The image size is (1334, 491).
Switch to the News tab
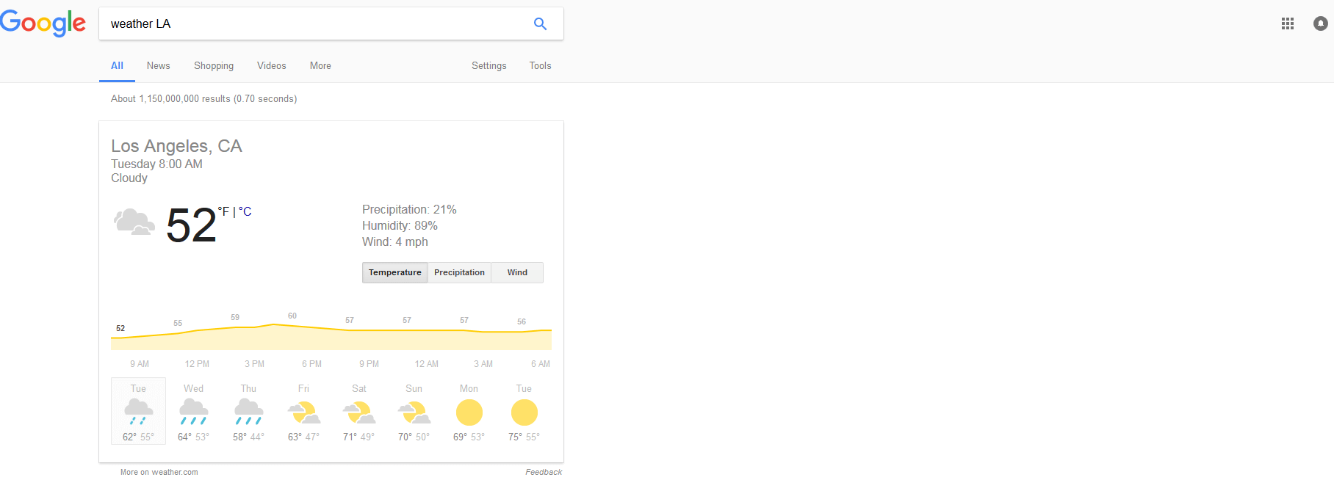coord(158,65)
